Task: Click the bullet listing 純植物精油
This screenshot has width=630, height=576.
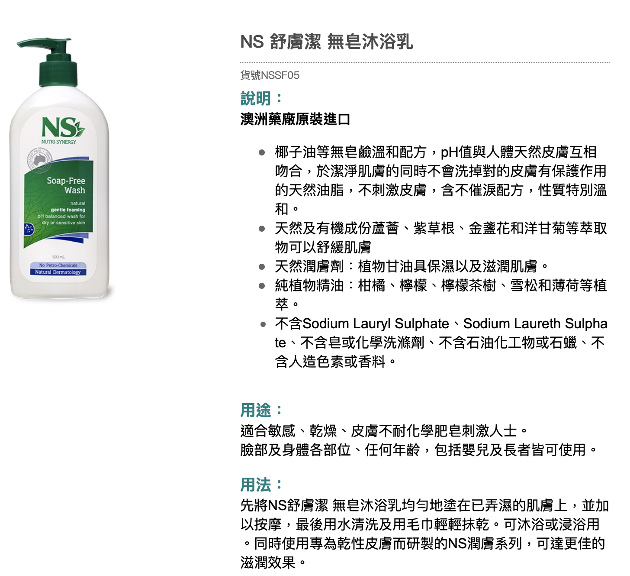Action: coord(441,294)
